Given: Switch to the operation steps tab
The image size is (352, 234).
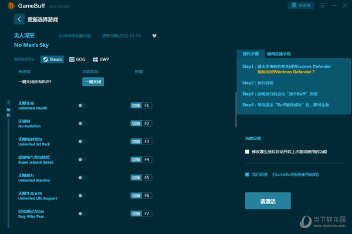Looking at the screenshot, I should coord(251,54).
